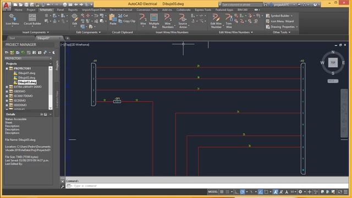Click in the command line input
Viewport: 352px width, 198px height.
click(x=207, y=186)
